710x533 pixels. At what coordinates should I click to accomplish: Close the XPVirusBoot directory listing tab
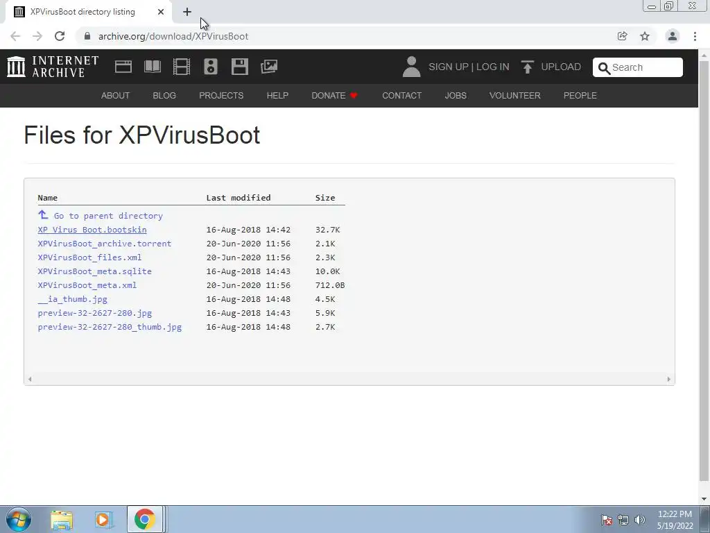161,12
